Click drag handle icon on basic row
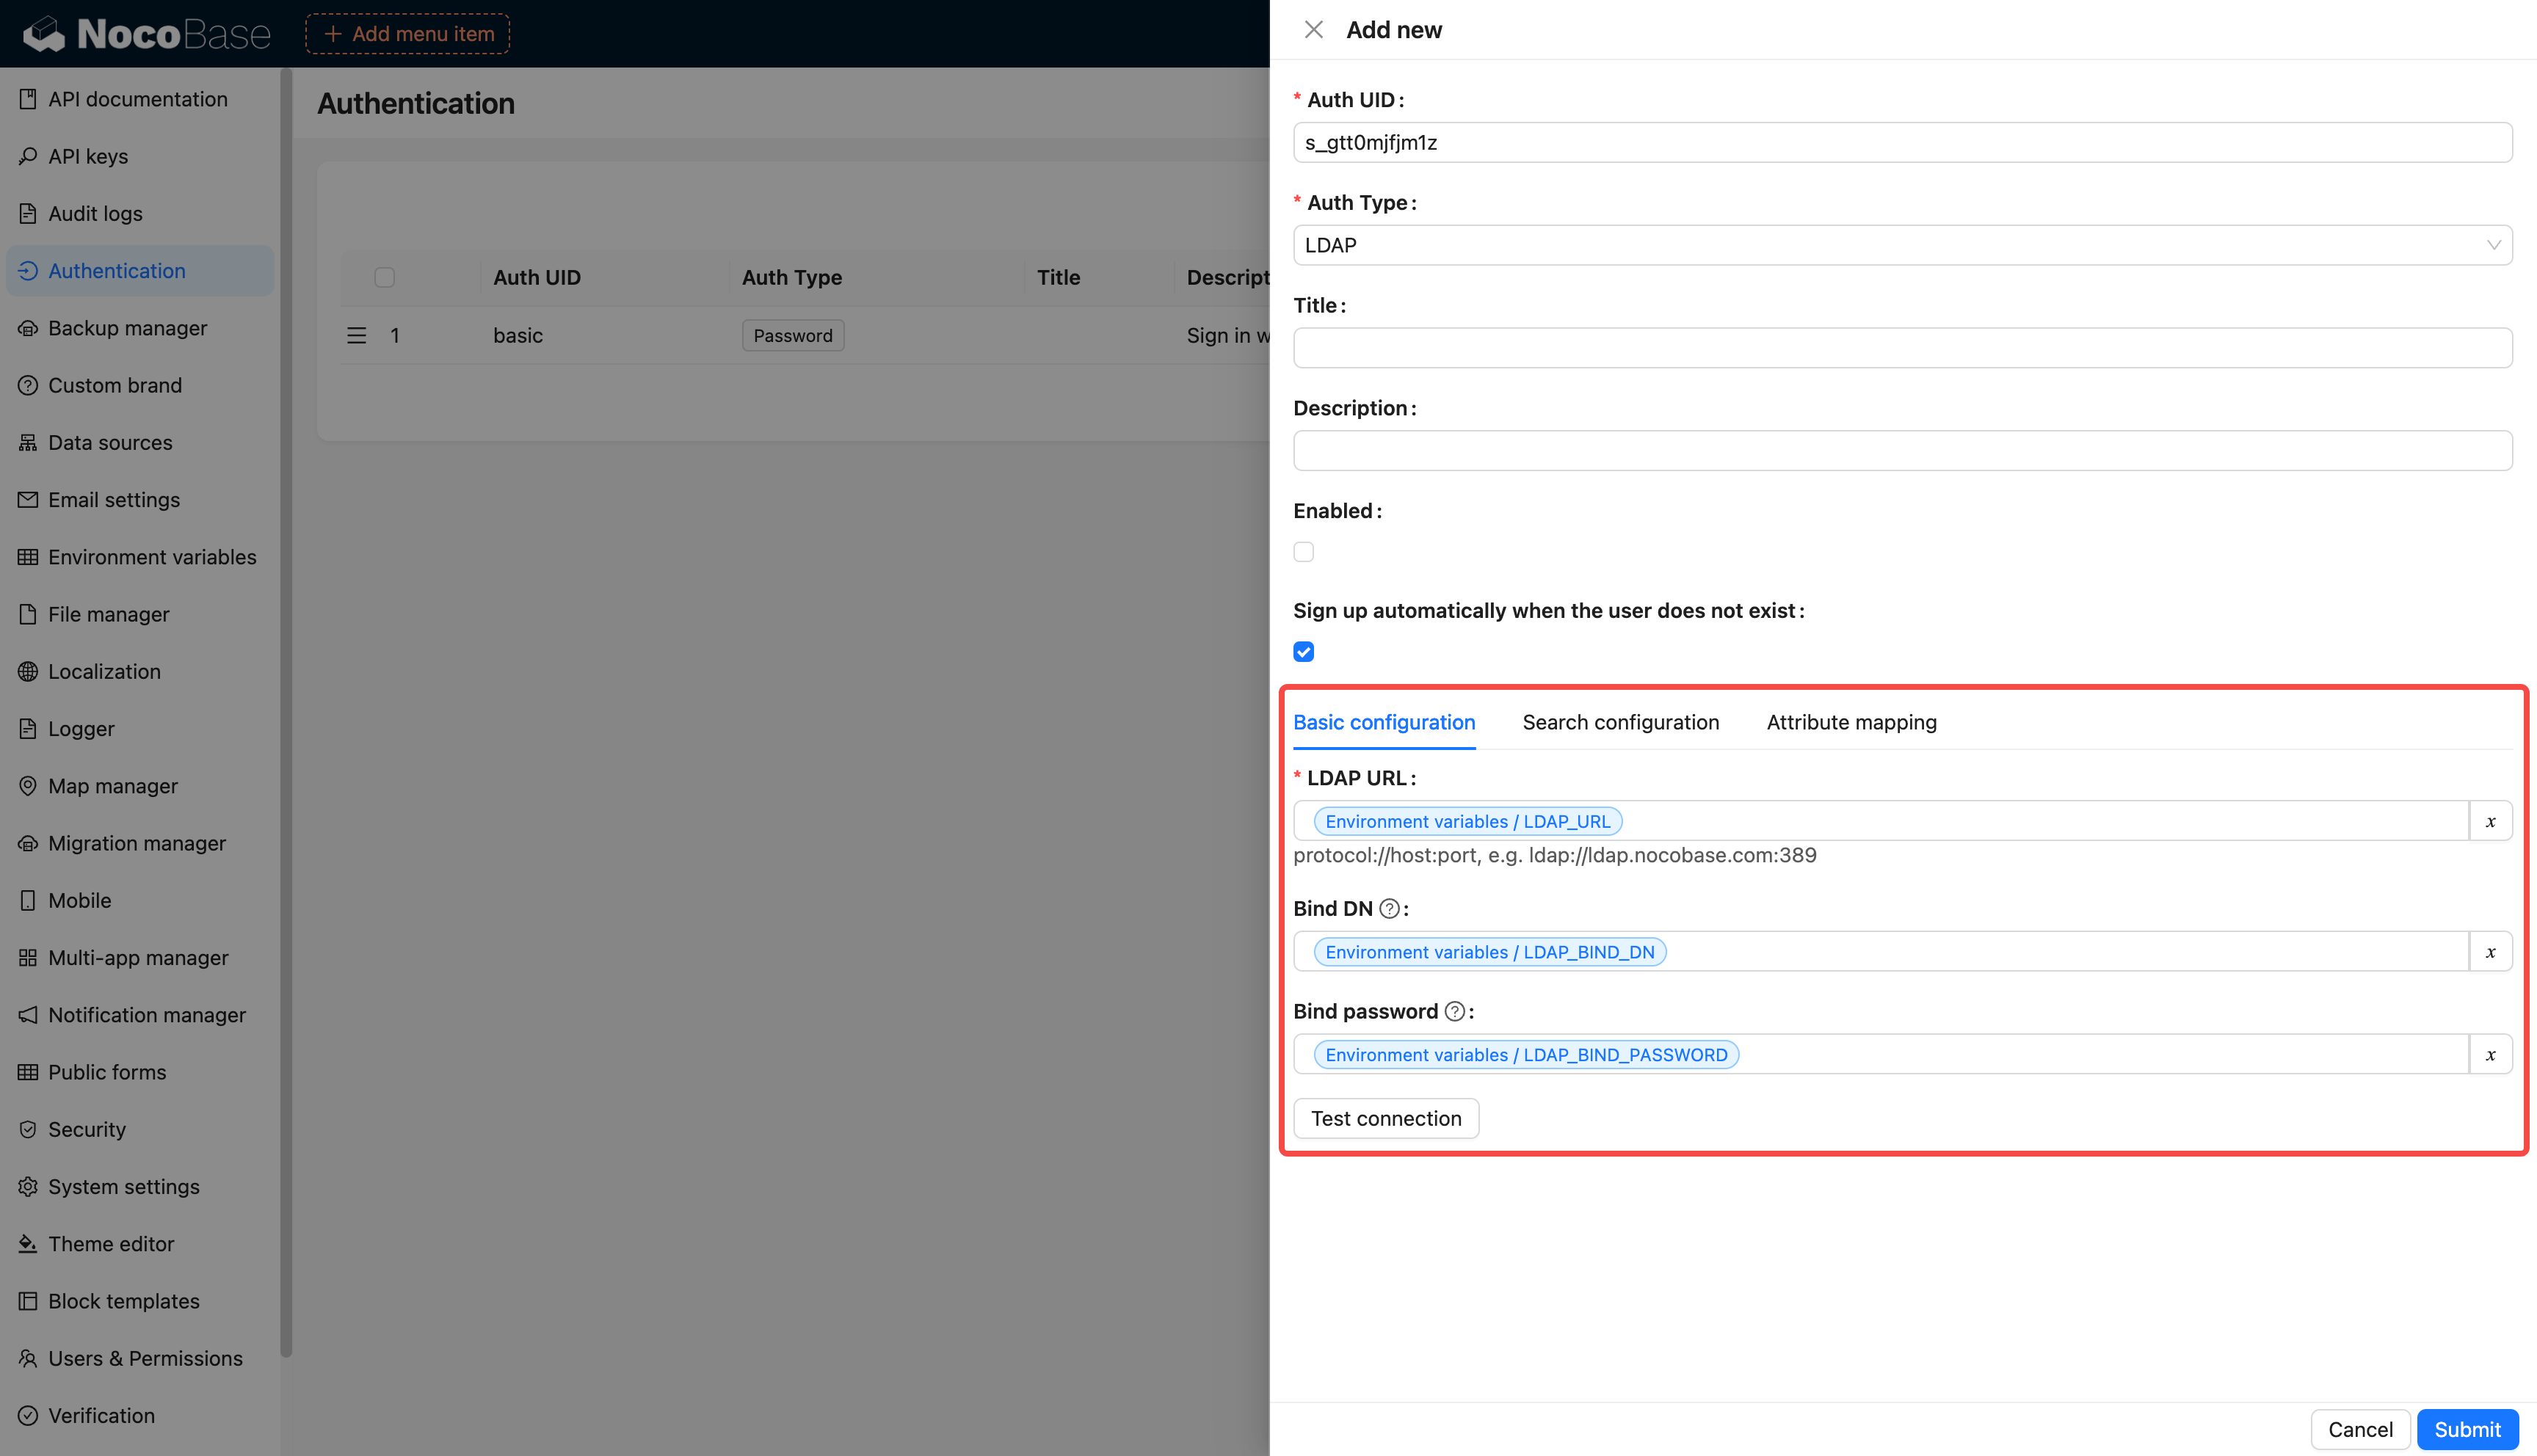Image resolution: width=2537 pixels, height=1456 pixels. [x=356, y=336]
